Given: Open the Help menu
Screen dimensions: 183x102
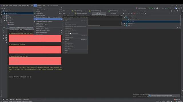Looking at the screenshot, I should [x=44, y=6].
